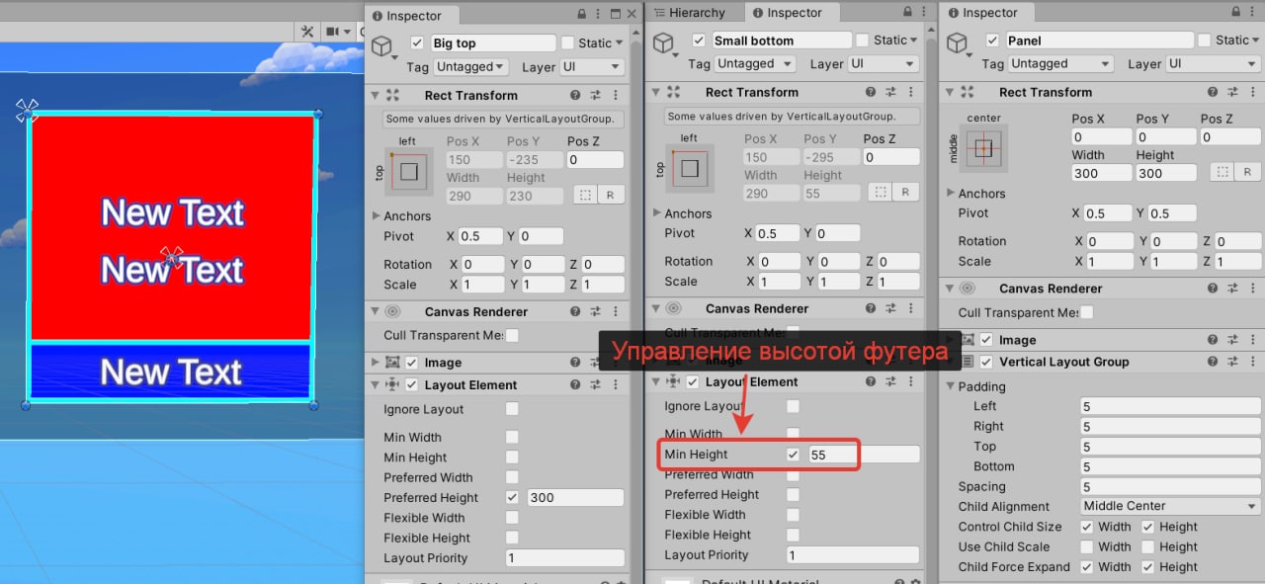Open the center-middle anchor presets box in Panel

click(x=982, y=149)
